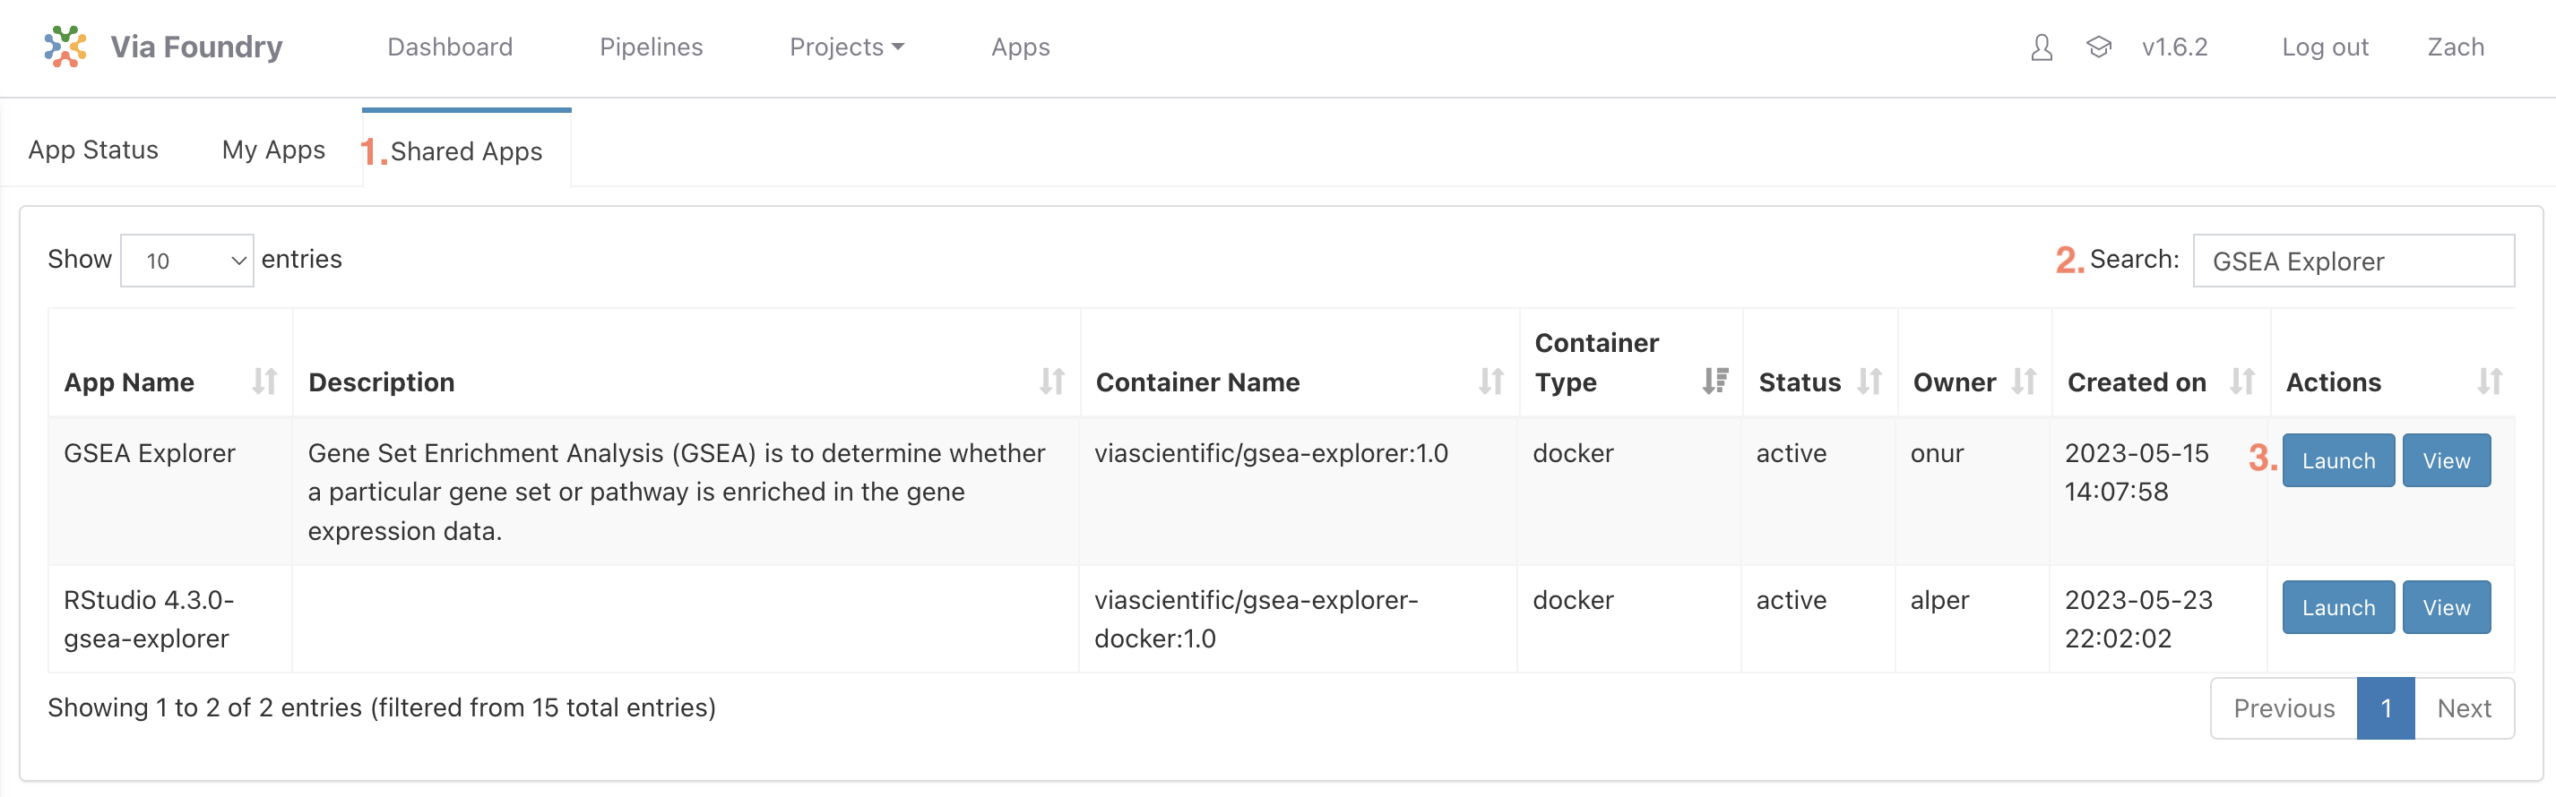Go to the Next page of results

point(2465,707)
